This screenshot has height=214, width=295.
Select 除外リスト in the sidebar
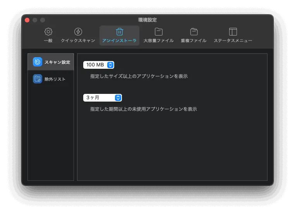pos(51,79)
